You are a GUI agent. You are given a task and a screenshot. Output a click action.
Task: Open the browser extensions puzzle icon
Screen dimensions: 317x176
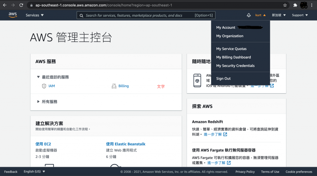295,5
